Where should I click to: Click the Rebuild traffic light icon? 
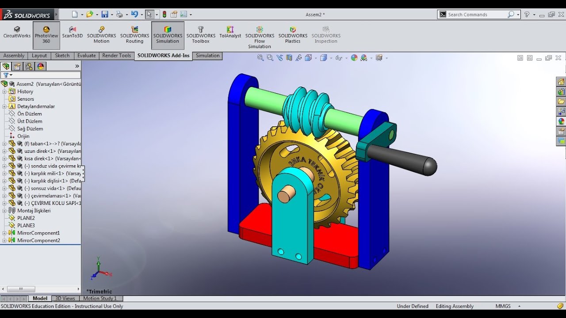[164, 15]
